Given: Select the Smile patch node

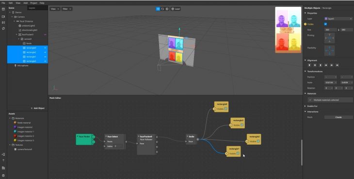Looking at the screenshot, I should point(192,139).
